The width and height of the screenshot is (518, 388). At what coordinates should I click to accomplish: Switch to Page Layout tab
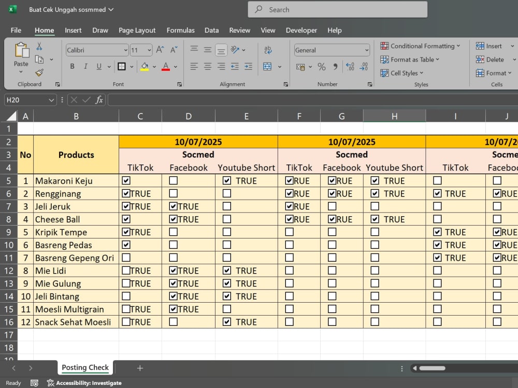[x=137, y=30]
